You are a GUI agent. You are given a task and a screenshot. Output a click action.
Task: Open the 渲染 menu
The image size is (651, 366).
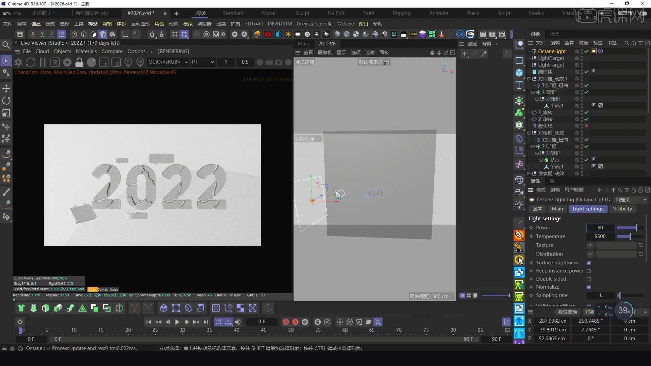pyautogui.click(x=221, y=24)
